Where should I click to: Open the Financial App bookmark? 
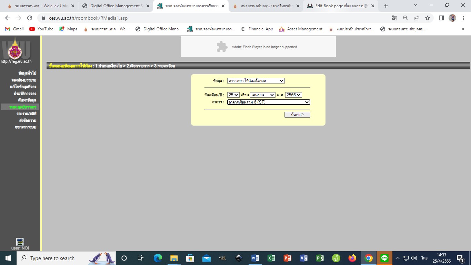pos(257,29)
